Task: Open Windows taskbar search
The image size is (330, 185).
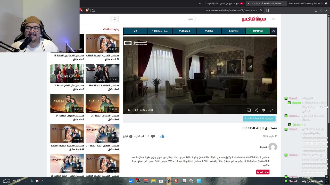Action: 191,181
